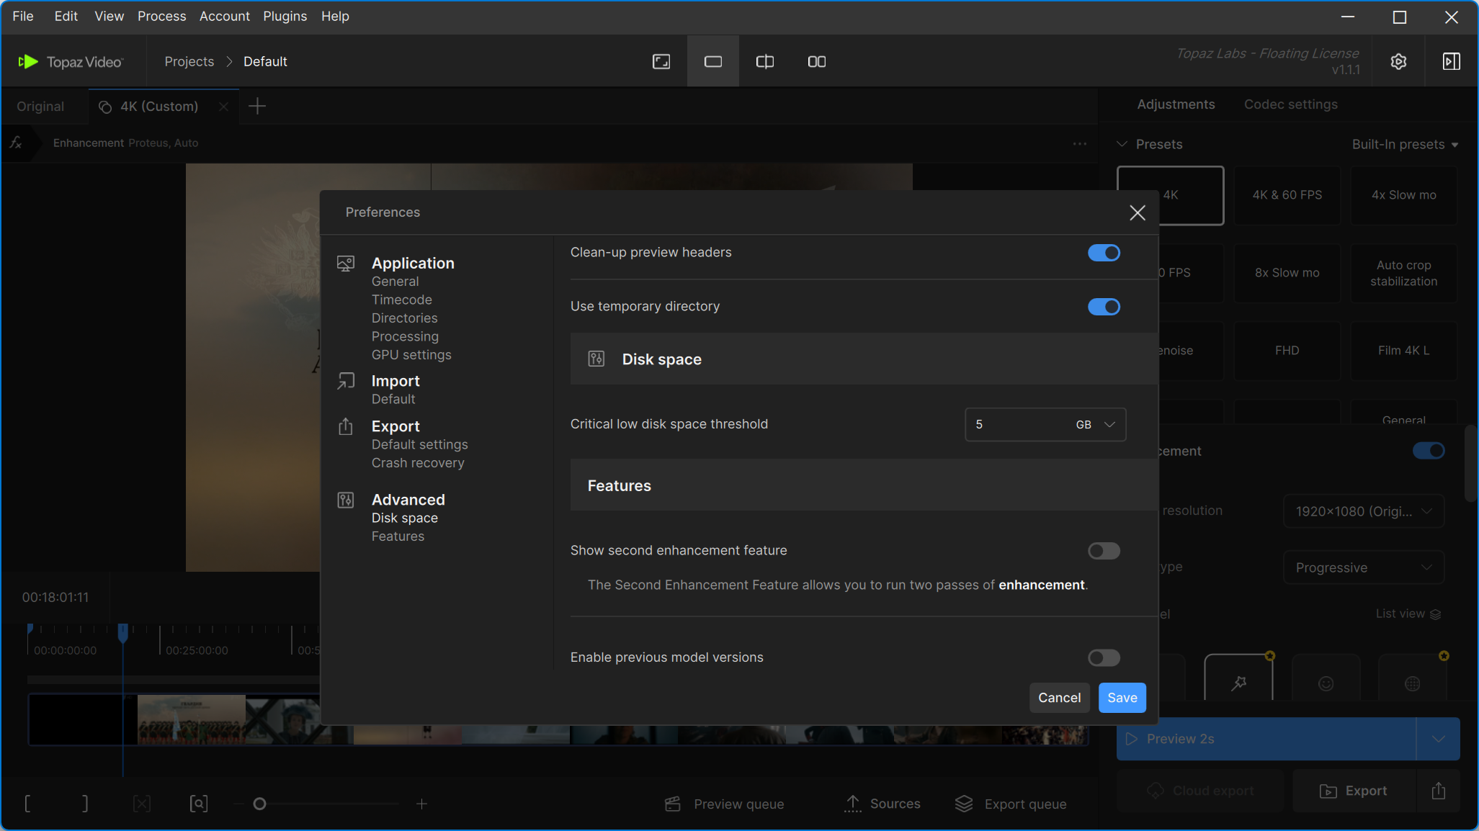
Task: Enable Show second enhancement feature
Action: [x=1104, y=551]
